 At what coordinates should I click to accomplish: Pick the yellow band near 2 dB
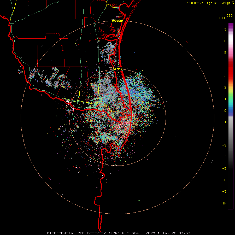click(x=231, y=90)
